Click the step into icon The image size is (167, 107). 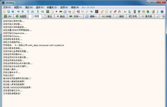coord(28,11)
